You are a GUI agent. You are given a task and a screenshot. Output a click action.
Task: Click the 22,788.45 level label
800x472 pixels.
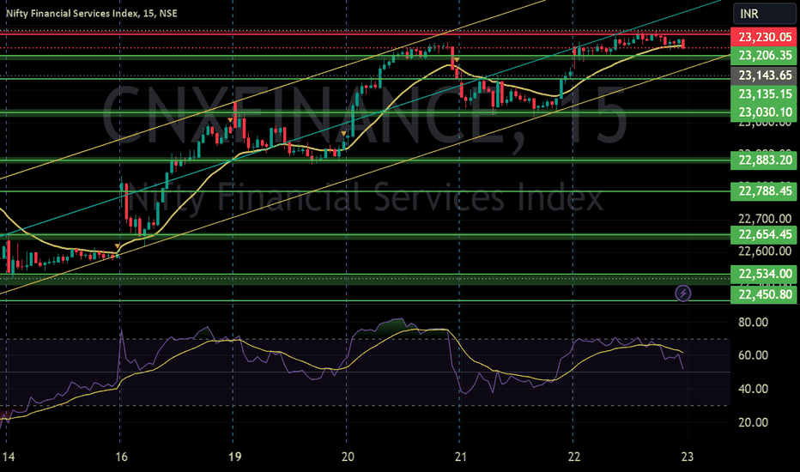(764, 191)
